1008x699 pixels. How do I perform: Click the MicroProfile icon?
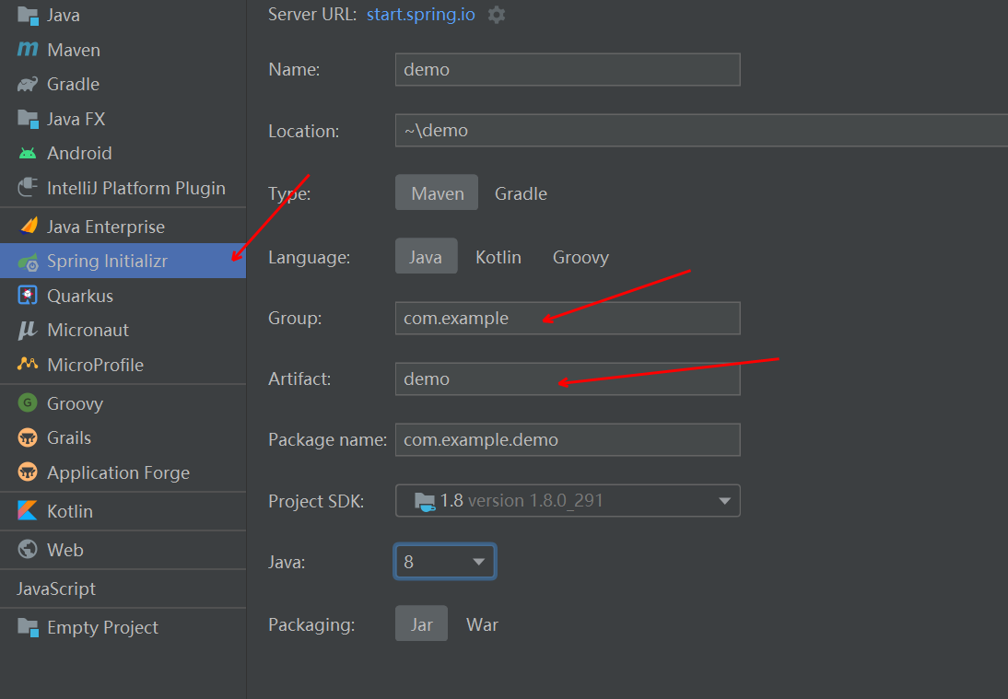tap(28, 365)
